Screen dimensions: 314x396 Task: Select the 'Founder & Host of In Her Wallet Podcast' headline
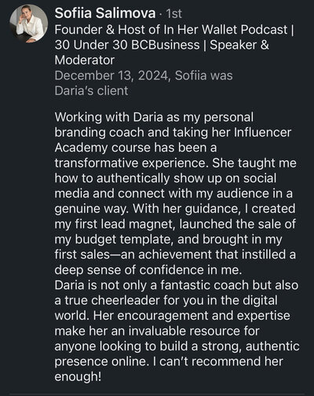[171, 30]
